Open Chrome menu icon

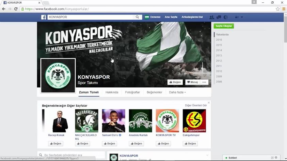284,9
